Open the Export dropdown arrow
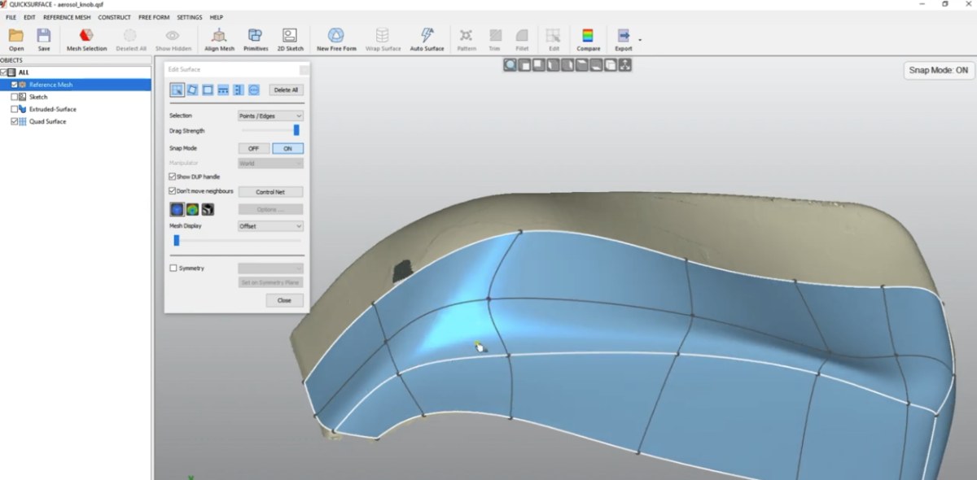The width and height of the screenshot is (977, 480). pos(640,39)
